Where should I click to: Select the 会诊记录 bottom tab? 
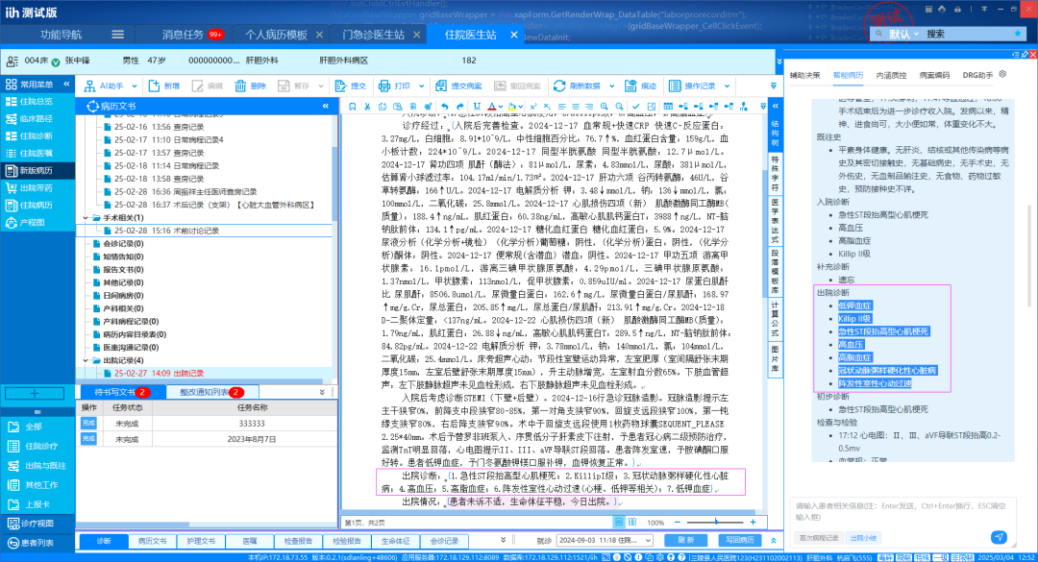point(444,541)
